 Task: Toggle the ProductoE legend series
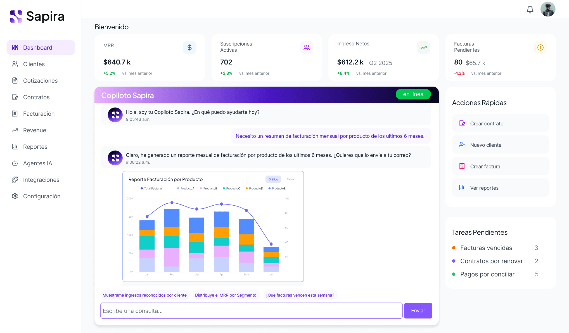pos(277,189)
